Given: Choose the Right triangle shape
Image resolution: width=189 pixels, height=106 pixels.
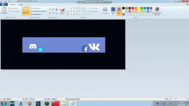Looking at the screenshot, I should [x=68, y=11].
